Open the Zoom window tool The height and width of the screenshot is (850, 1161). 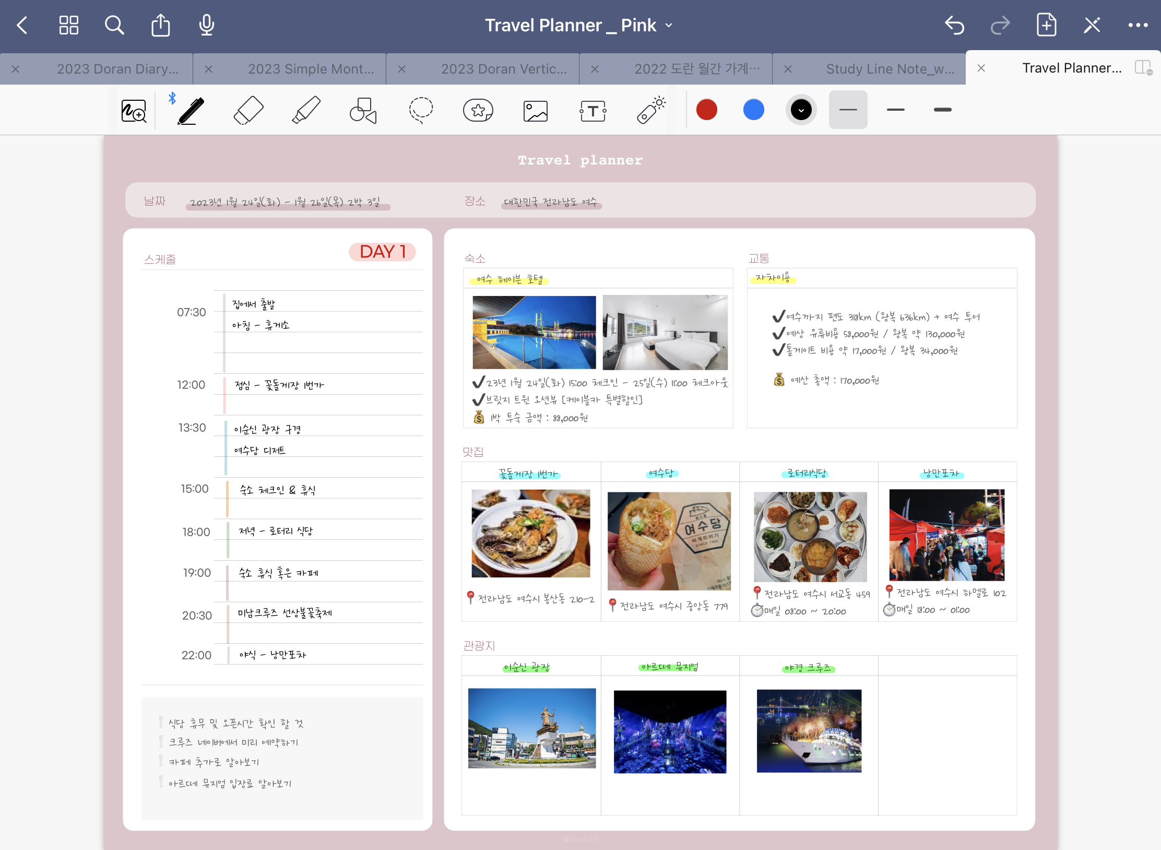134,110
